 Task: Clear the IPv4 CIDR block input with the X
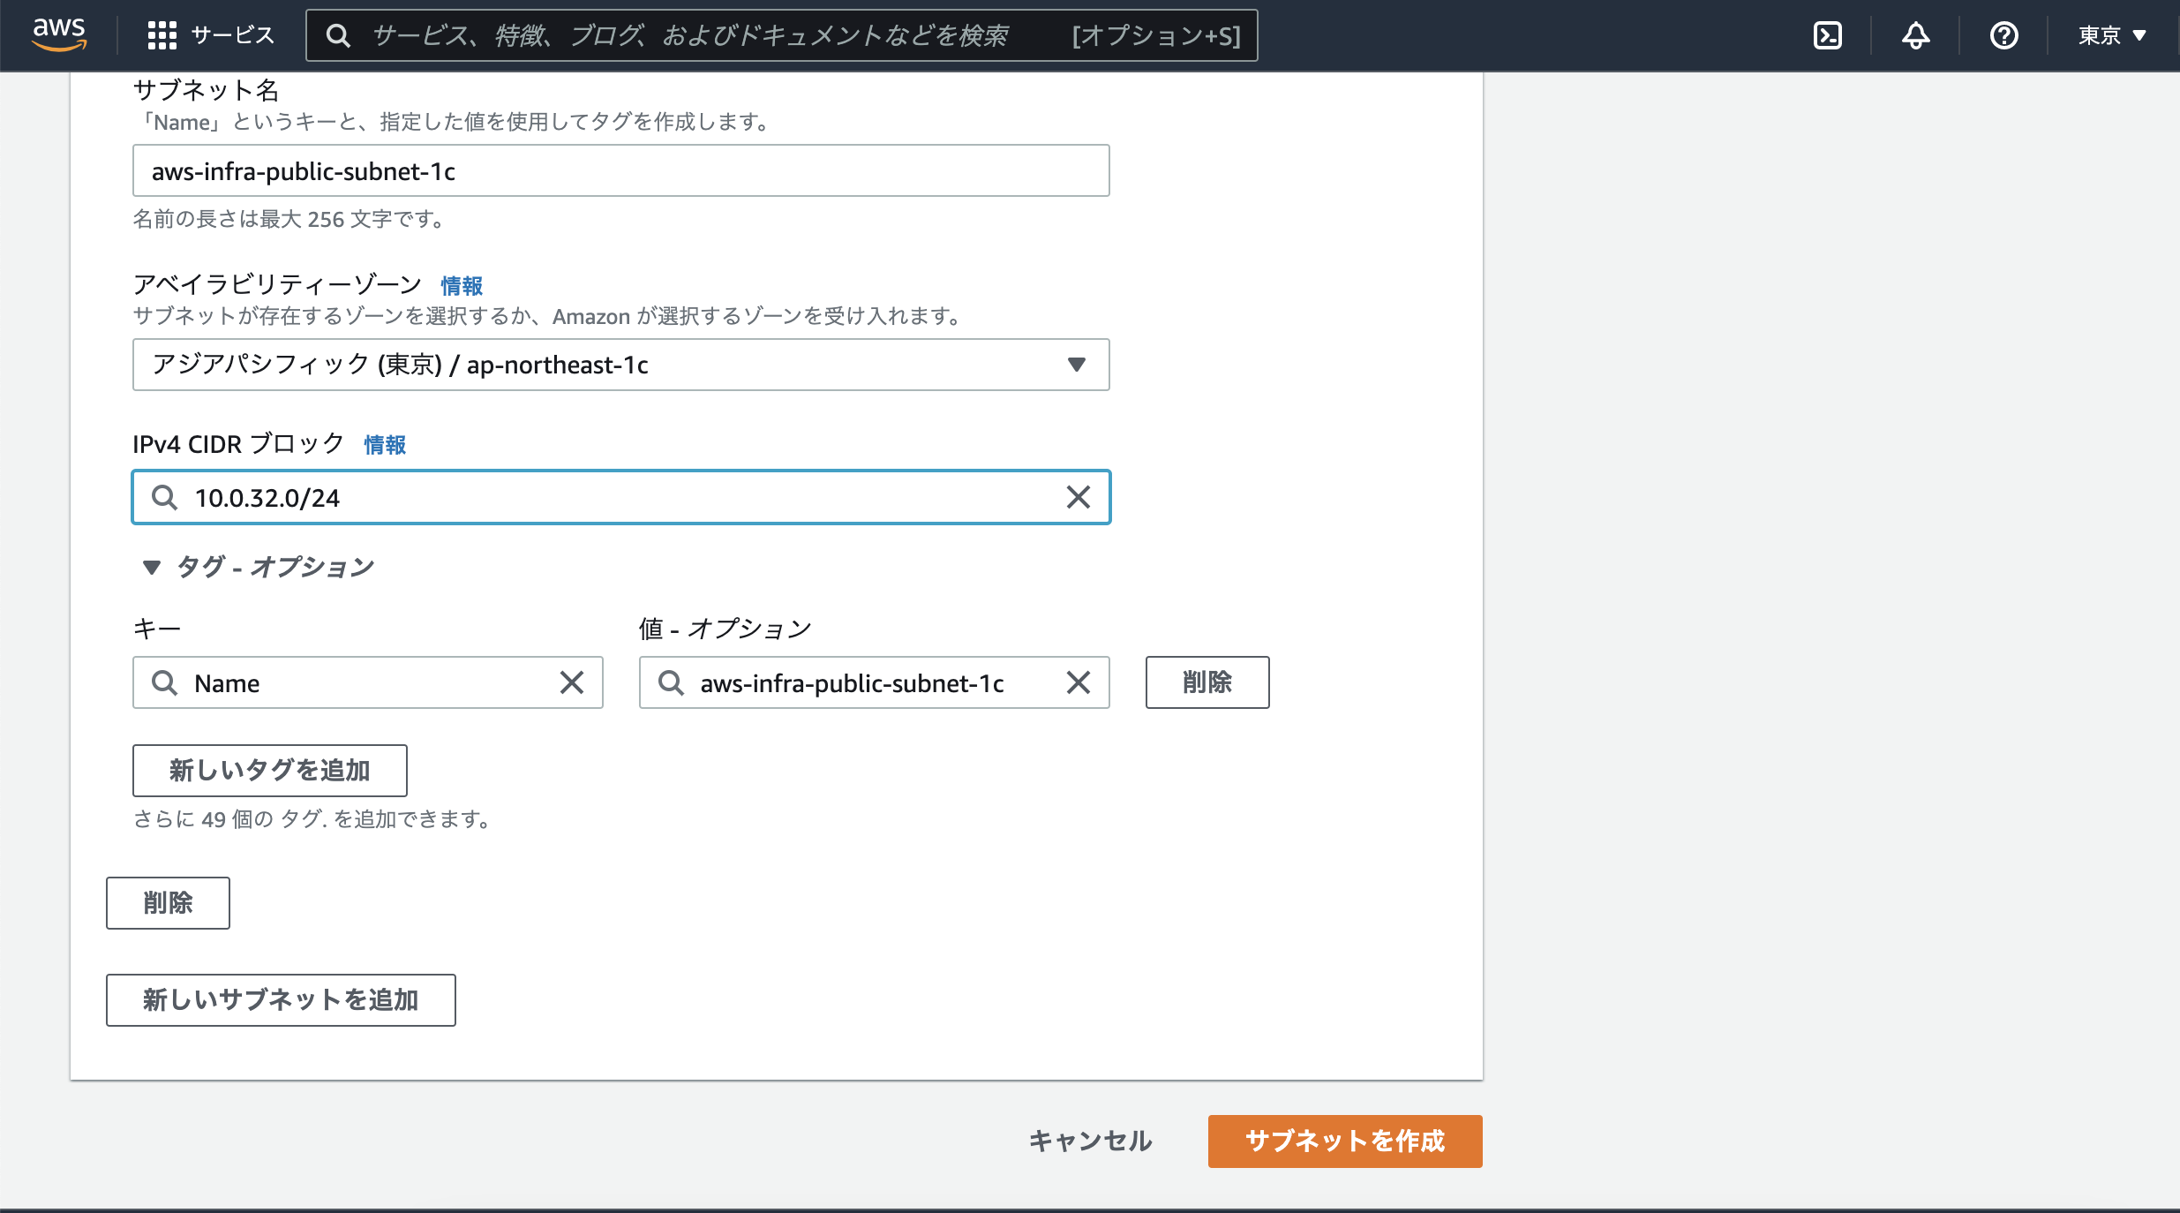pyautogui.click(x=1079, y=497)
